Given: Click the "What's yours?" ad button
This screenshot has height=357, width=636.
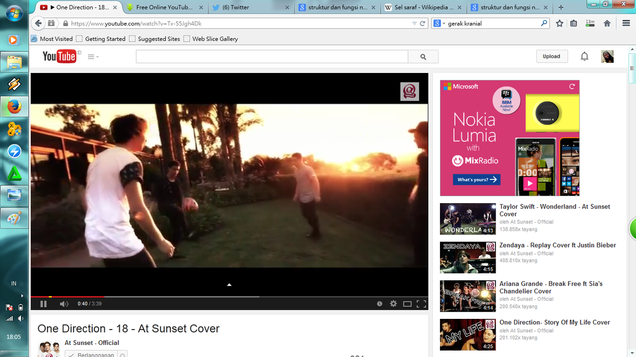Looking at the screenshot, I should [x=476, y=180].
